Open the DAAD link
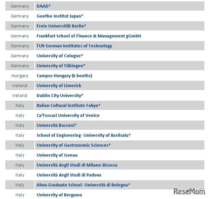This screenshot has height=199, width=210. point(44,6)
